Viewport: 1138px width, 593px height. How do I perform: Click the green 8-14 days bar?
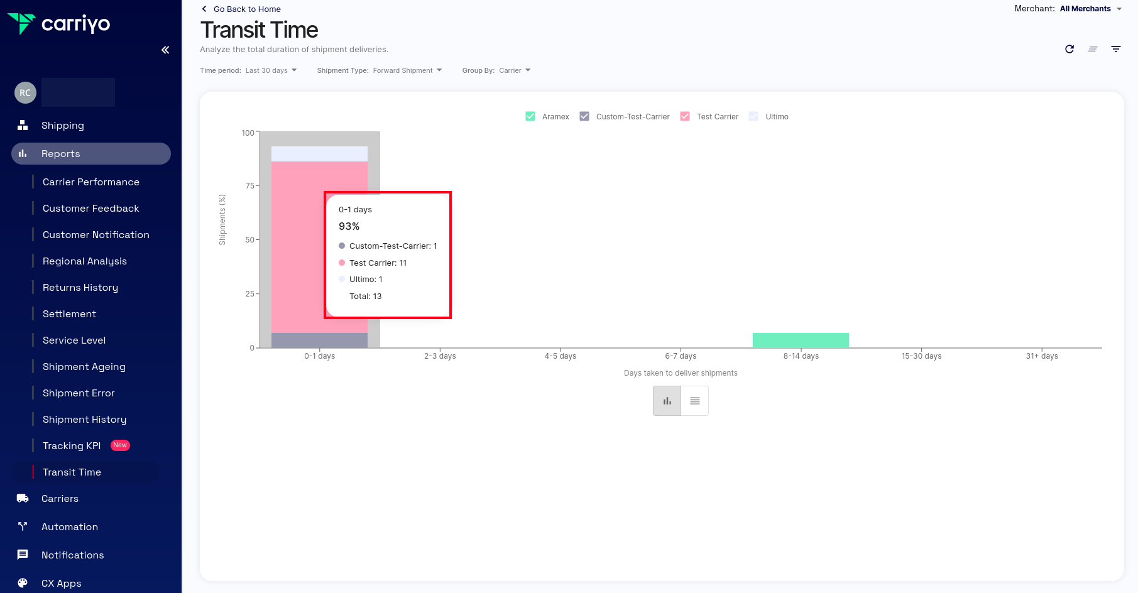tap(801, 340)
